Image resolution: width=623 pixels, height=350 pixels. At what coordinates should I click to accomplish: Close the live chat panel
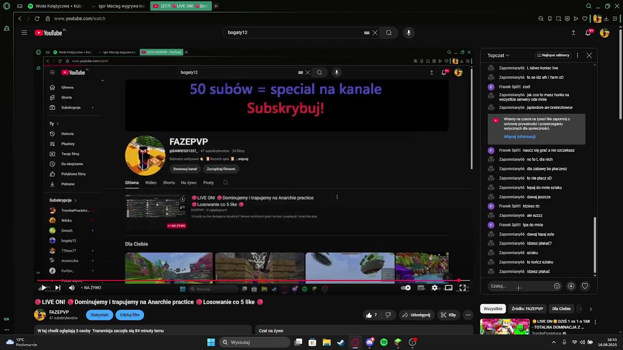(x=589, y=55)
